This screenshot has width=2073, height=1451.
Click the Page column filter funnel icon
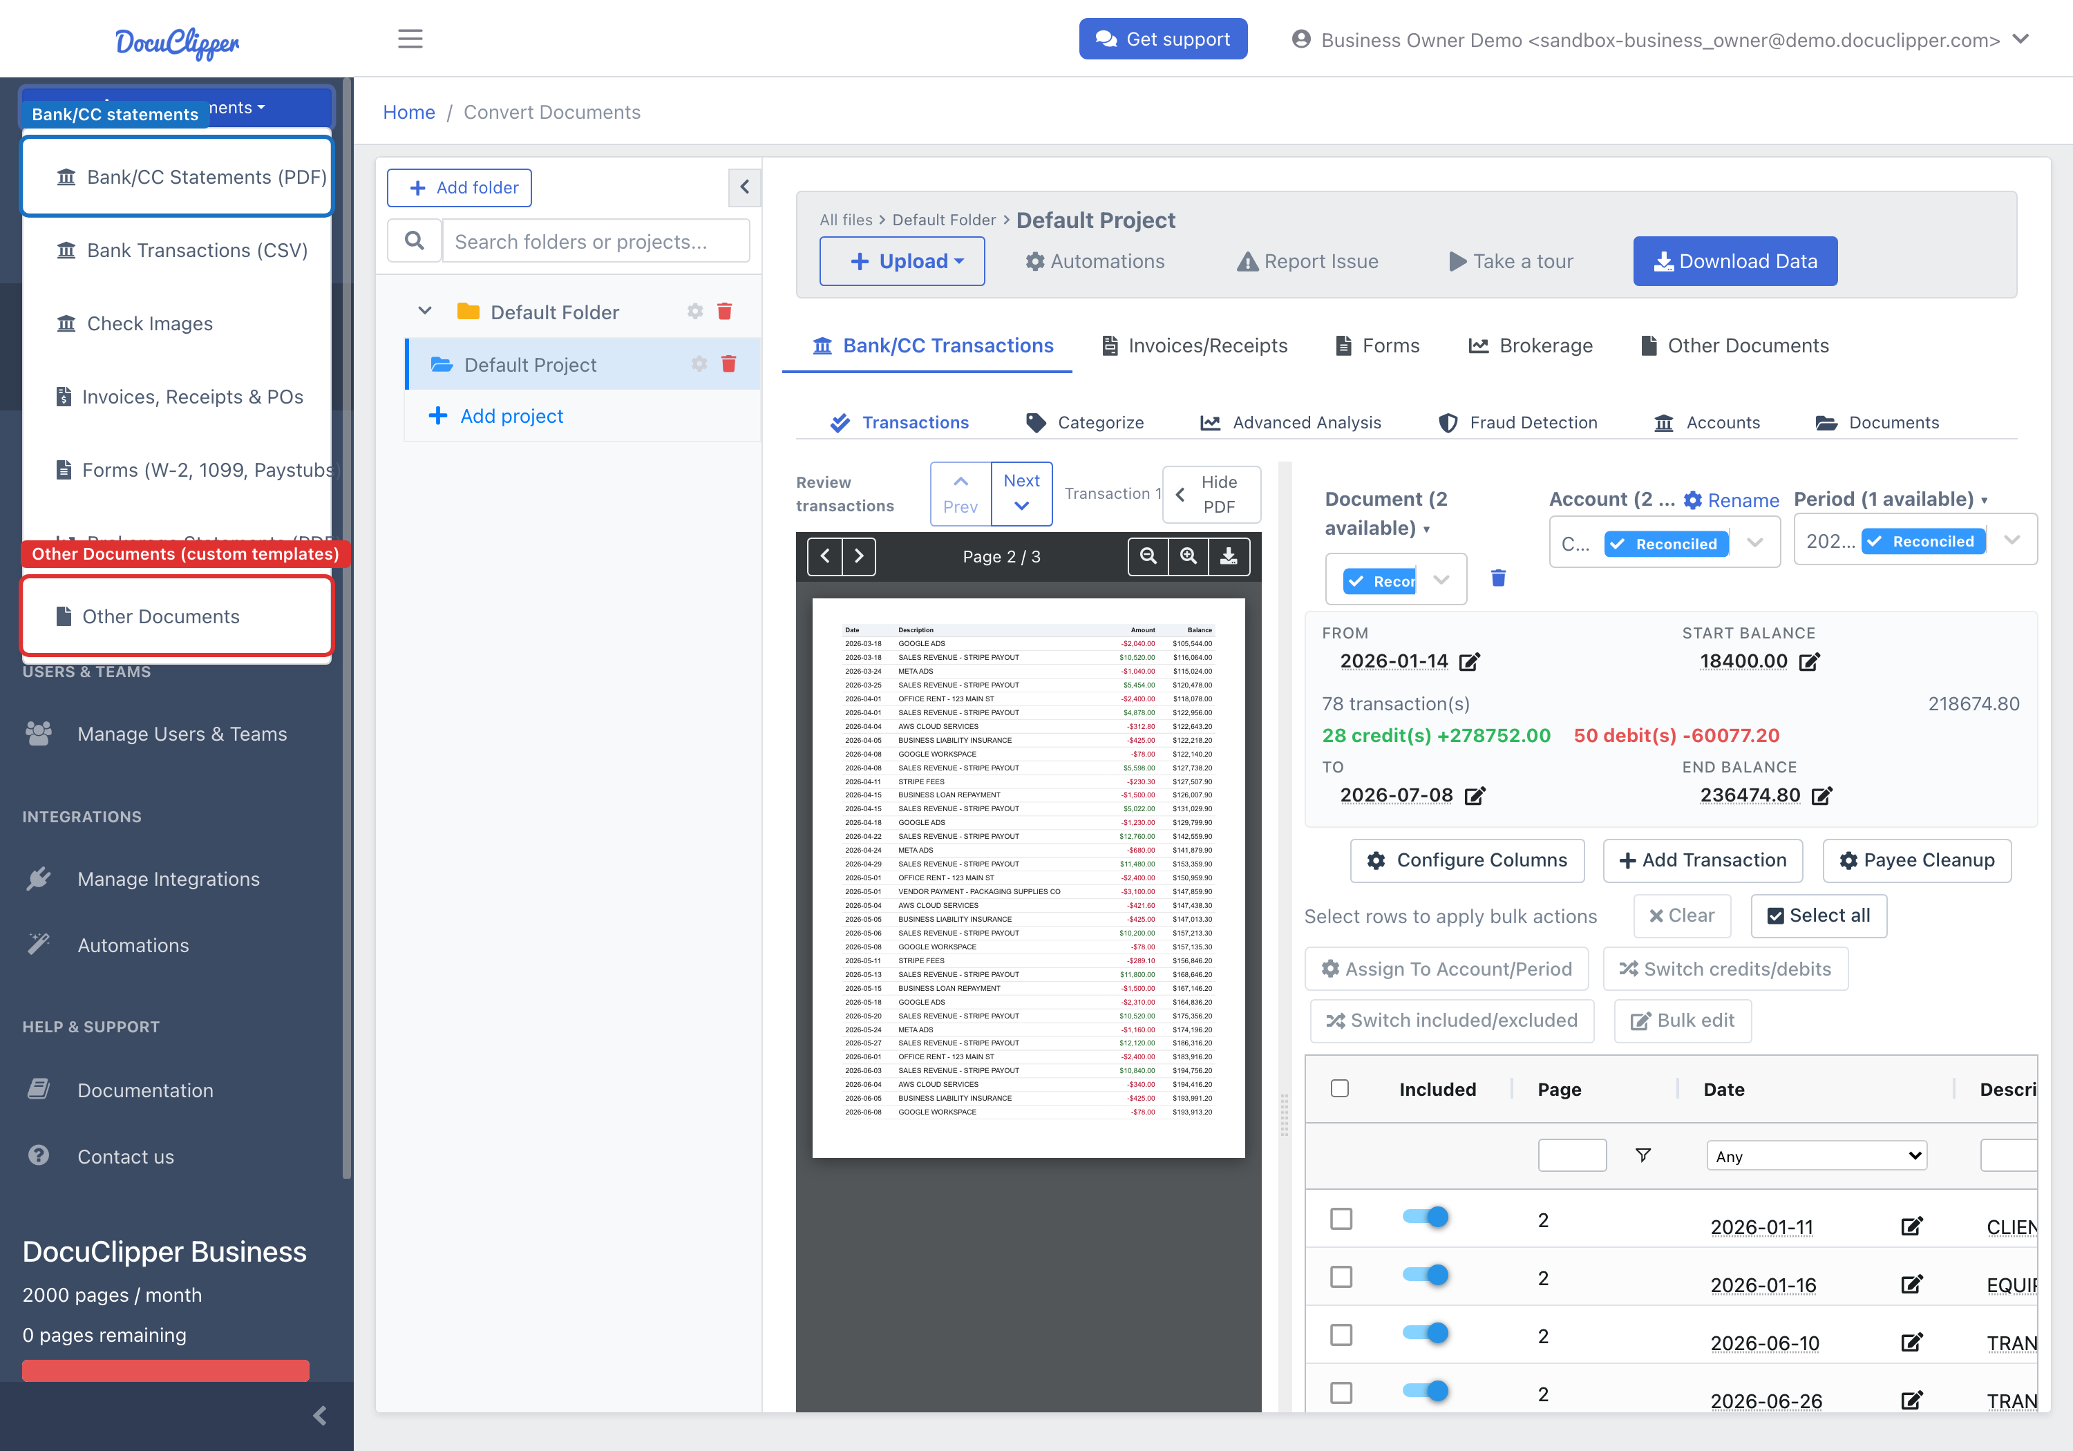(1643, 1155)
